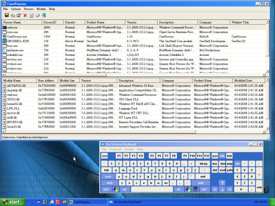Viewport: 275px width, 206px height.
Task: Click the process list vertical scrollbar down arrow
Action: click(x=267, y=71)
